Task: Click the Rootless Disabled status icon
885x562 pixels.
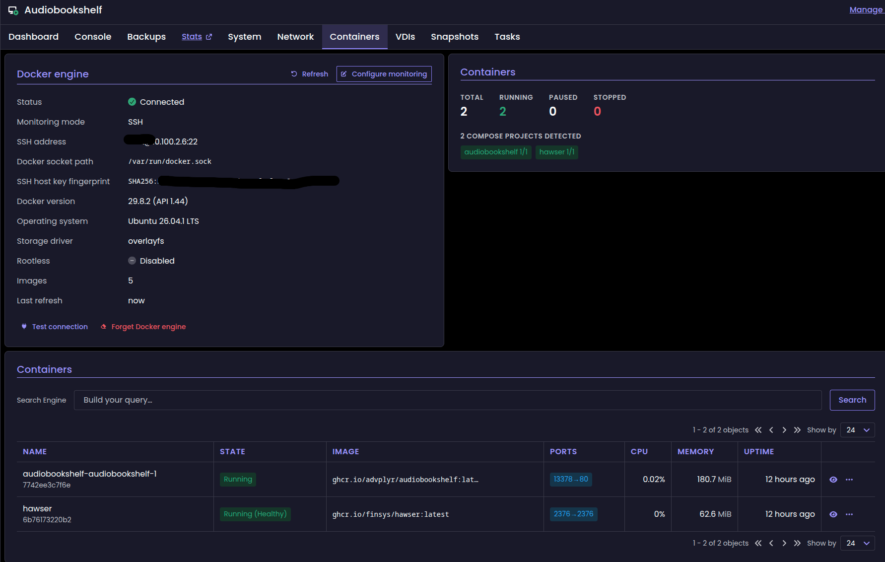Action: tap(132, 261)
